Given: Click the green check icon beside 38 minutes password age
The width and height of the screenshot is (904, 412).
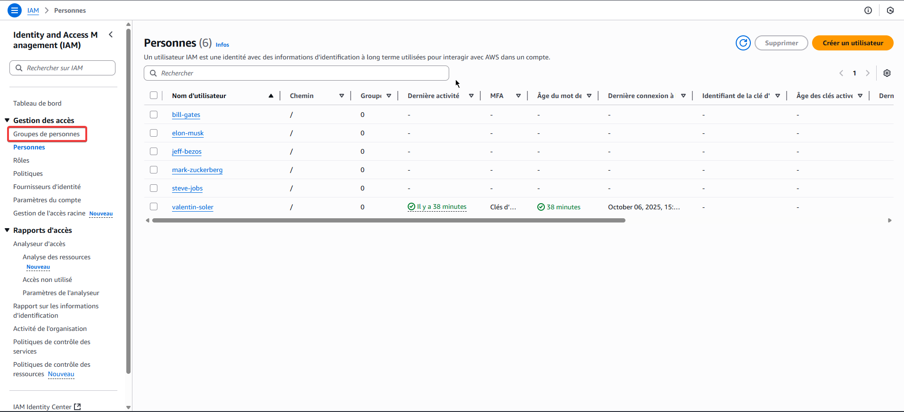Looking at the screenshot, I should [541, 207].
